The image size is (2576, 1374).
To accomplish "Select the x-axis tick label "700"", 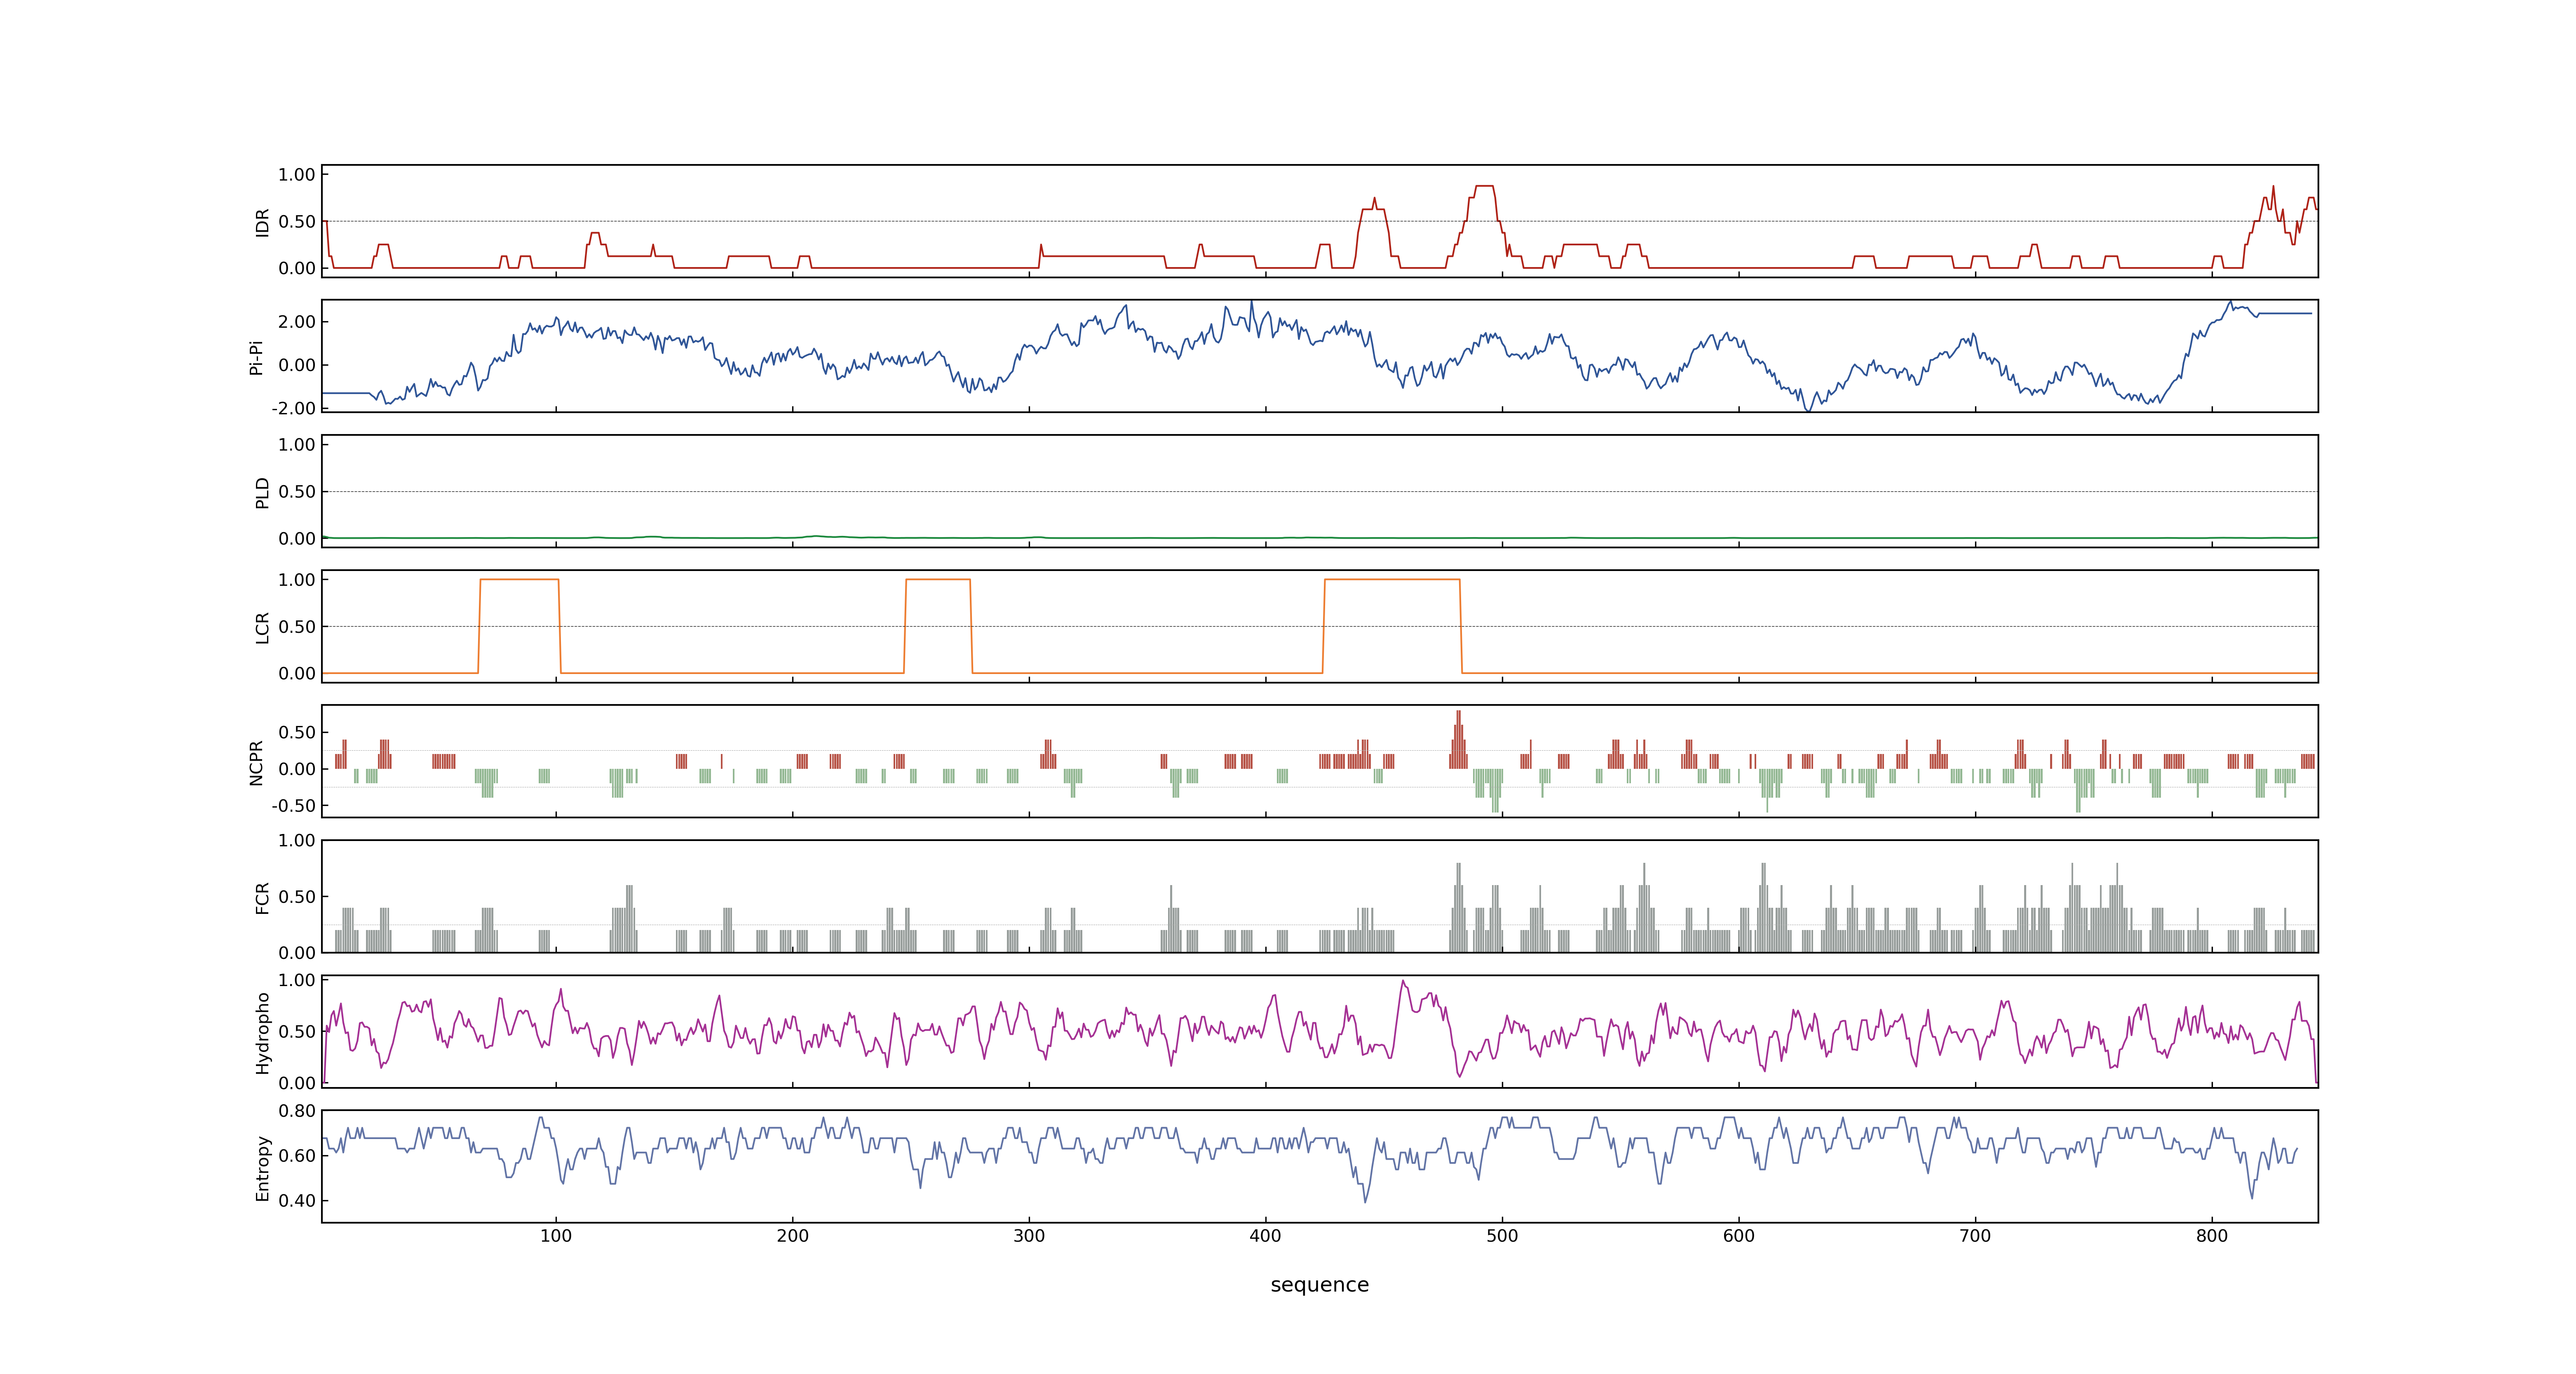I will pos(1975,1236).
